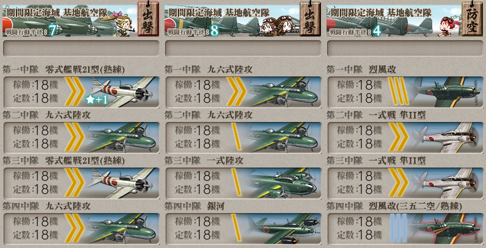Select the red-outlined 烈風改(三五二空/熟練) plane
The width and height of the screenshot is (486, 248).
445,229
